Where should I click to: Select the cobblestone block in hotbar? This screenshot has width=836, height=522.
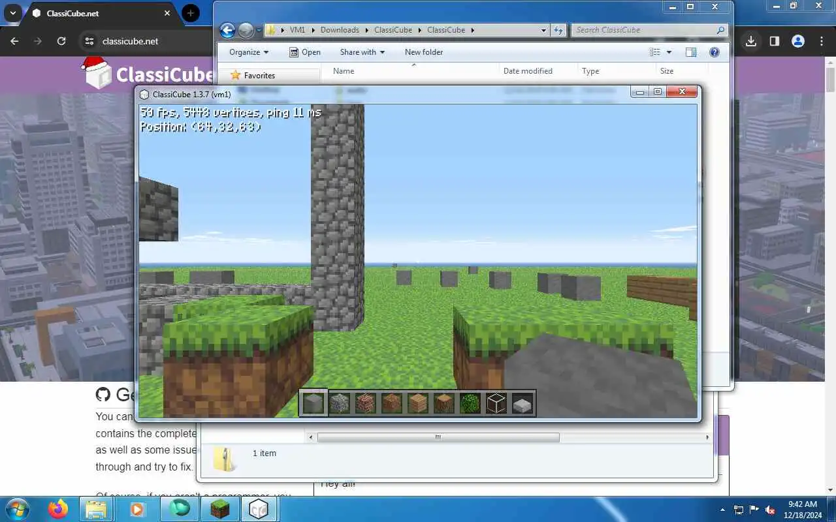[339, 403]
